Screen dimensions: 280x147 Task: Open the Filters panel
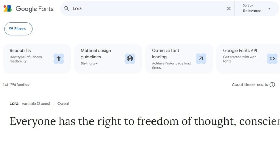click(x=18, y=29)
